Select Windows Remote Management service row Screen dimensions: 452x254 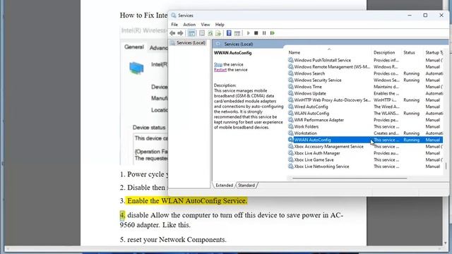click(x=365, y=67)
